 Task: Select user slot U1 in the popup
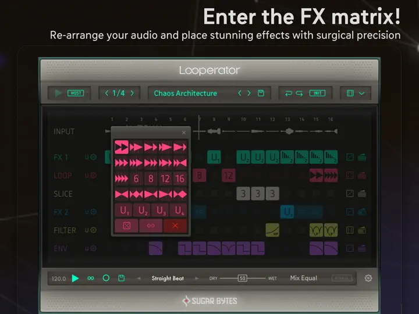tap(125, 210)
